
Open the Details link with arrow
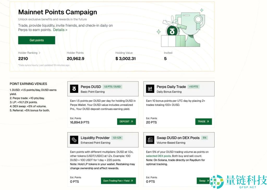(x=60, y=30)
